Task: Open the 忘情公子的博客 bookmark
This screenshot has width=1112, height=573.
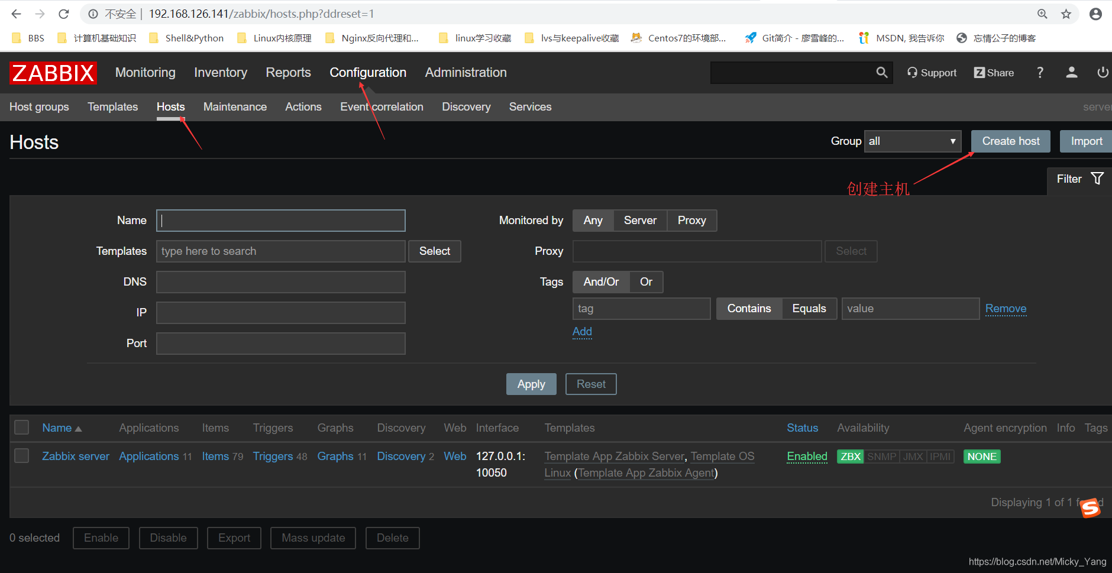Action: (996, 38)
